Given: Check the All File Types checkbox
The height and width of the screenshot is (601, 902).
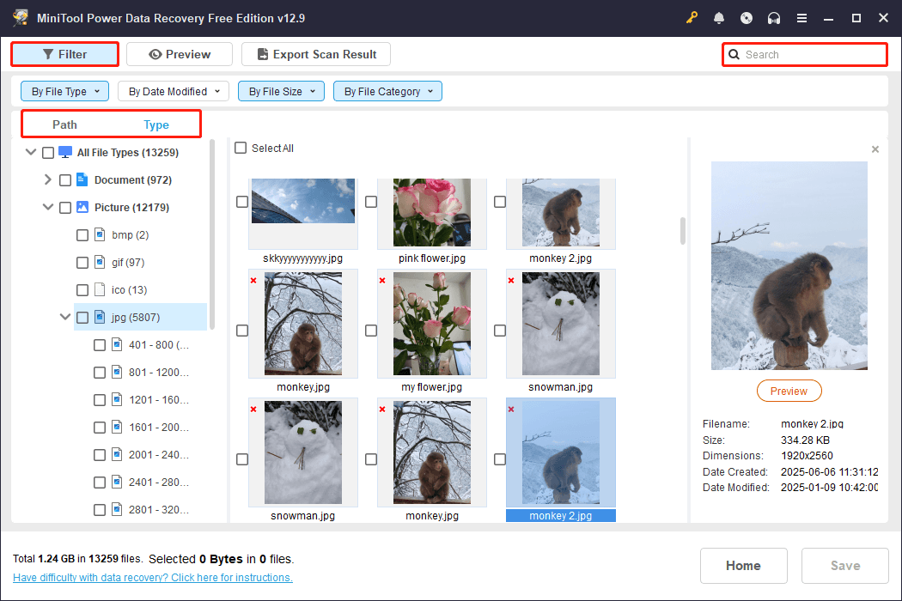Looking at the screenshot, I should tap(48, 153).
